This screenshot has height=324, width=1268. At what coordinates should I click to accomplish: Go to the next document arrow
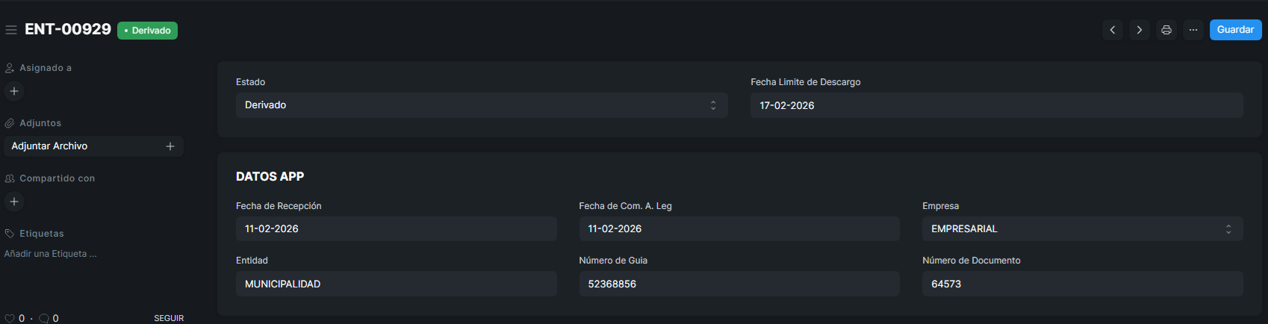tap(1140, 30)
